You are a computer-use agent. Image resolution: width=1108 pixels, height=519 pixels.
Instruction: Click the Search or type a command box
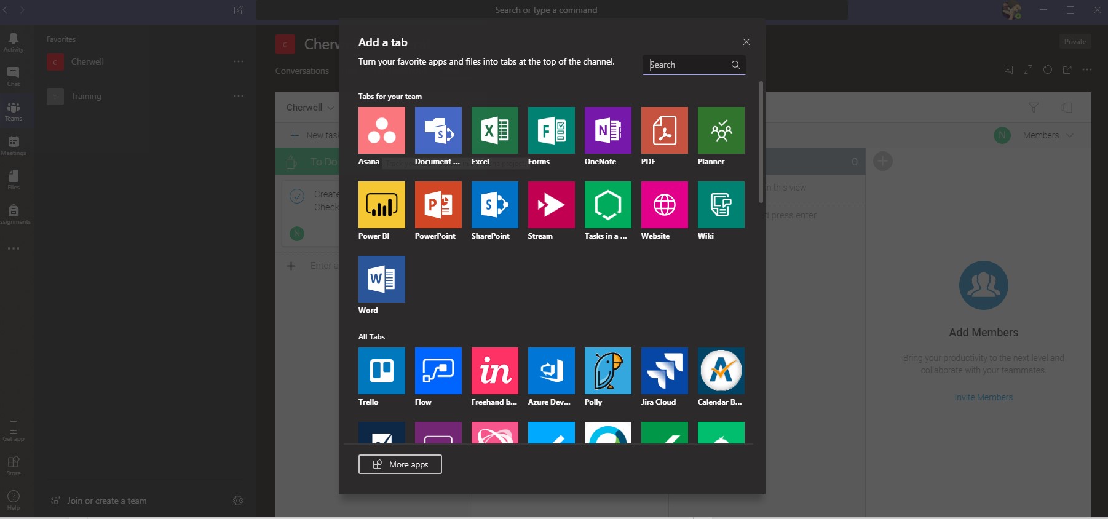[552, 10]
